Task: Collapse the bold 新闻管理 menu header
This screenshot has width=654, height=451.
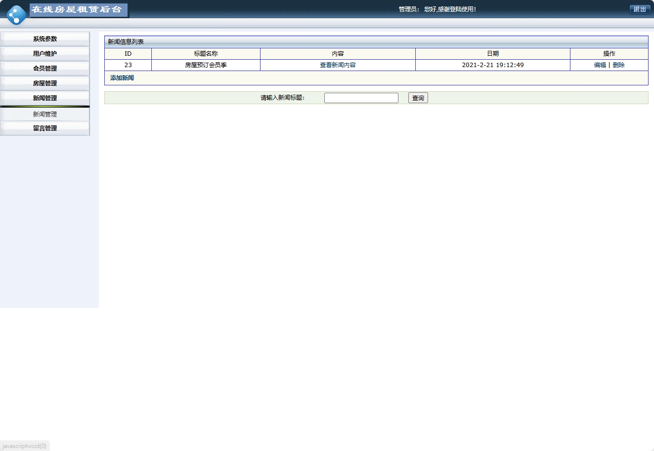Action: point(45,98)
